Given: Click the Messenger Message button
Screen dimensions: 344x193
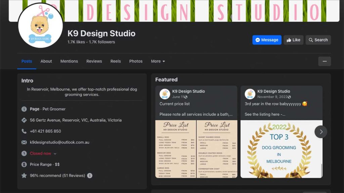Looking at the screenshot, I should pyautogui.click(x=267, y=40).
